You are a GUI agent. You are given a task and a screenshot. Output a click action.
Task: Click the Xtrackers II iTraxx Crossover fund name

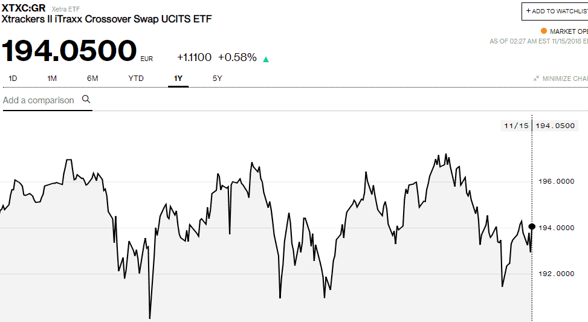tap(107, 19)
